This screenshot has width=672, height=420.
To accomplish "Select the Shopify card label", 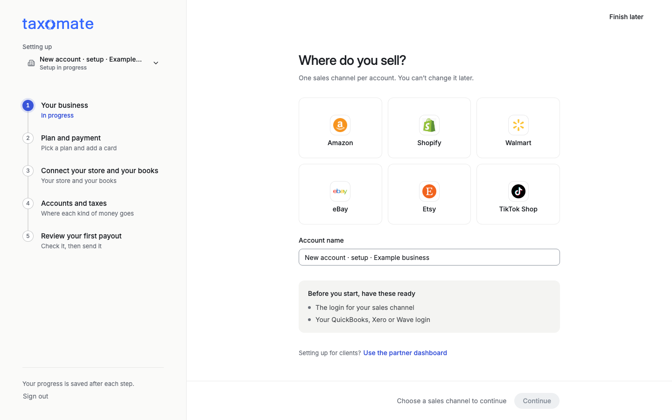I will point(429,143).
